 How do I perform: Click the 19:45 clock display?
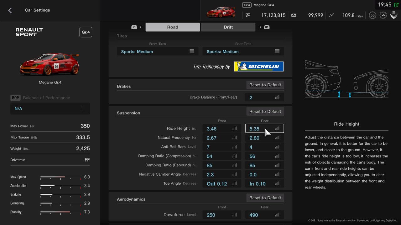[384, 5]
